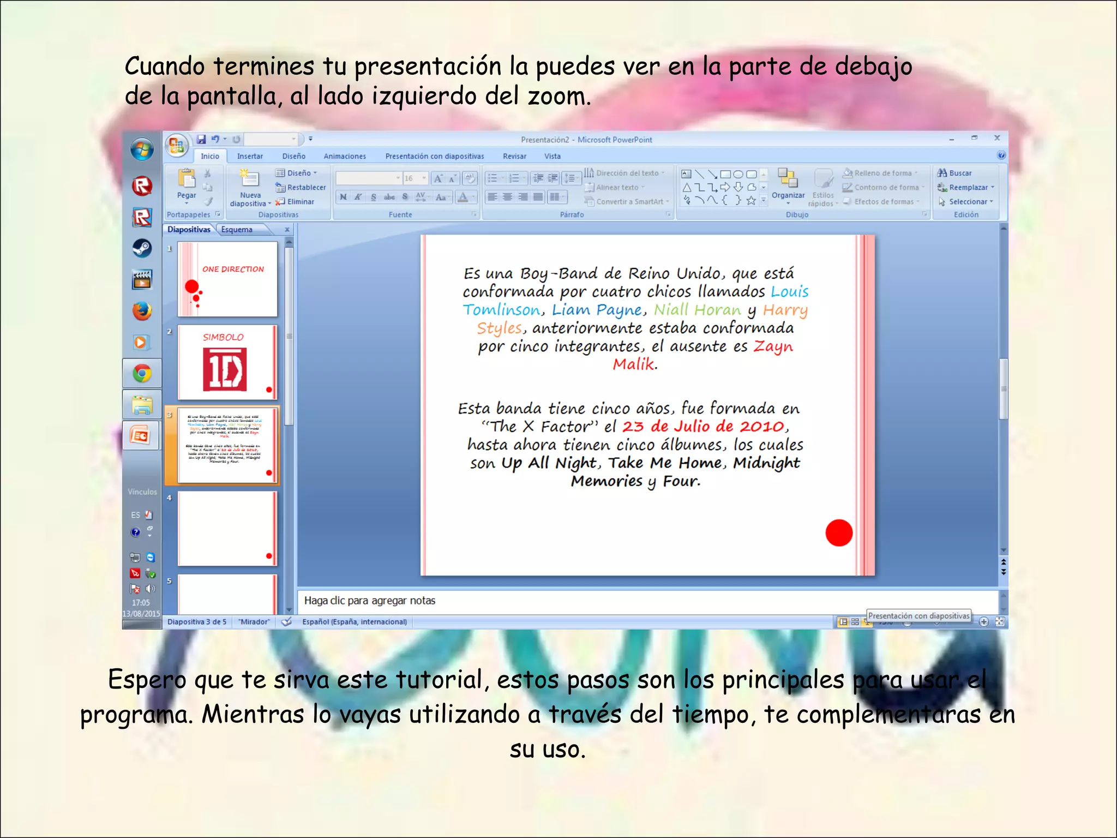This screenshot has width=1117, height=838.
Task: Click the Buscar button
Action: 954,173
